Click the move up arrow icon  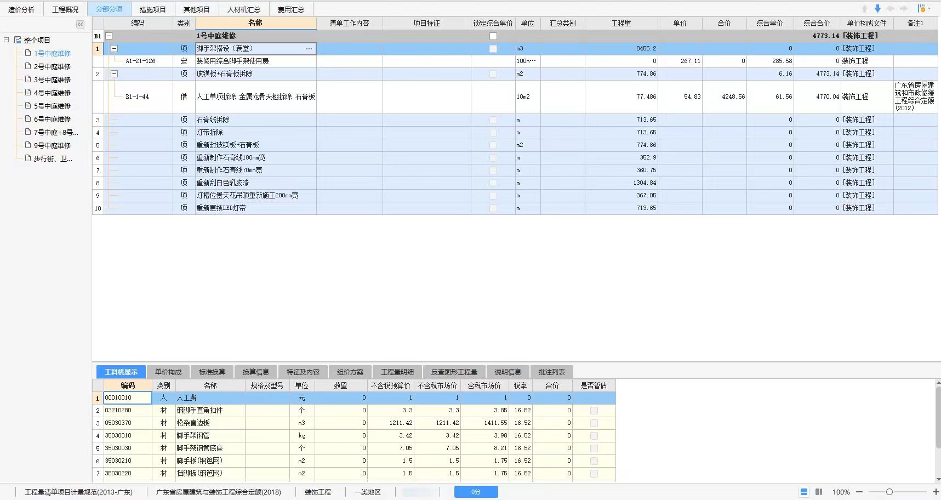click(864, 9)
